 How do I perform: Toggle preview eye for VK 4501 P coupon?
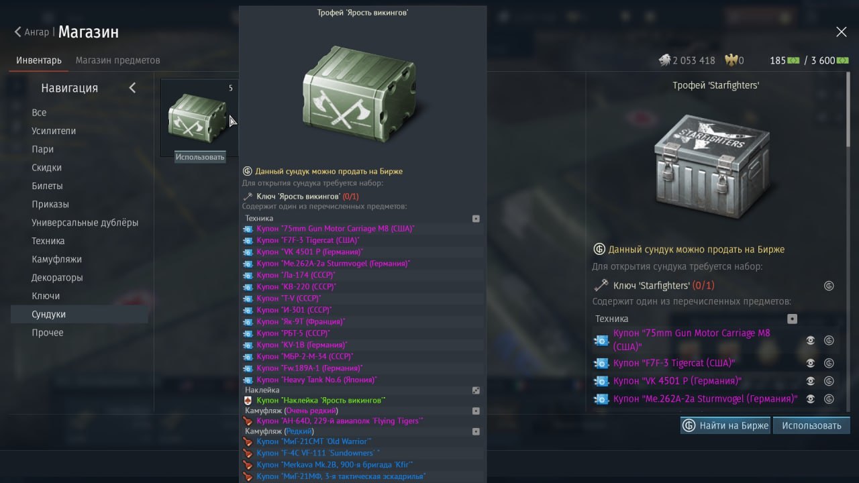[x=810, y=381]
